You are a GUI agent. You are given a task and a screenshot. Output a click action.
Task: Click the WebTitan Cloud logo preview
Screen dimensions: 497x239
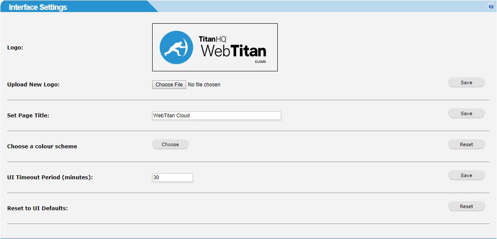pyautogui.click(x=215, y=47)
